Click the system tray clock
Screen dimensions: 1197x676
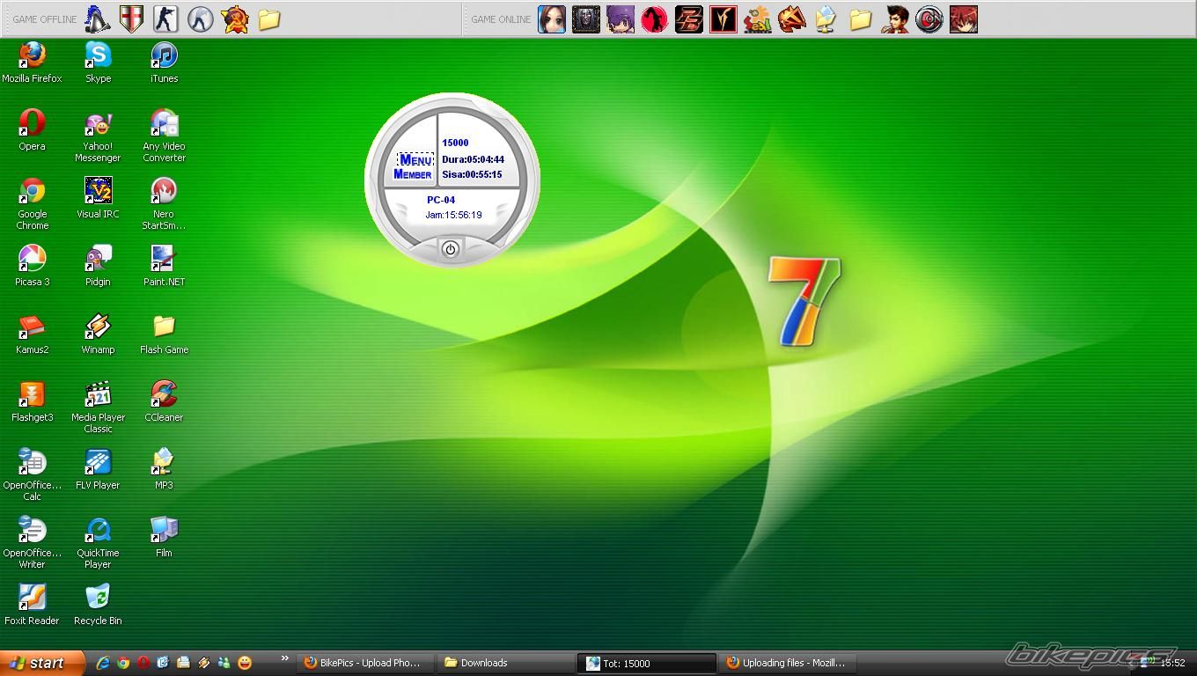pyautogui.click(x=1172, y=663)
